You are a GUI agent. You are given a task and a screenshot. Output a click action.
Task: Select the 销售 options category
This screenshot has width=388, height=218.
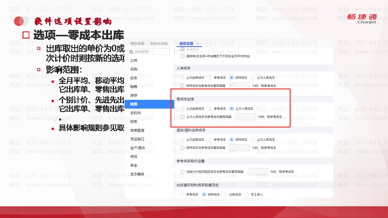coord(134,87)
